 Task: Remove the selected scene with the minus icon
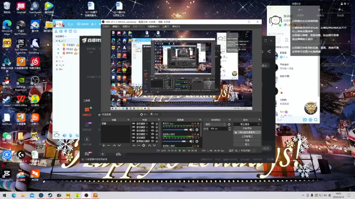tap(108, 145)
